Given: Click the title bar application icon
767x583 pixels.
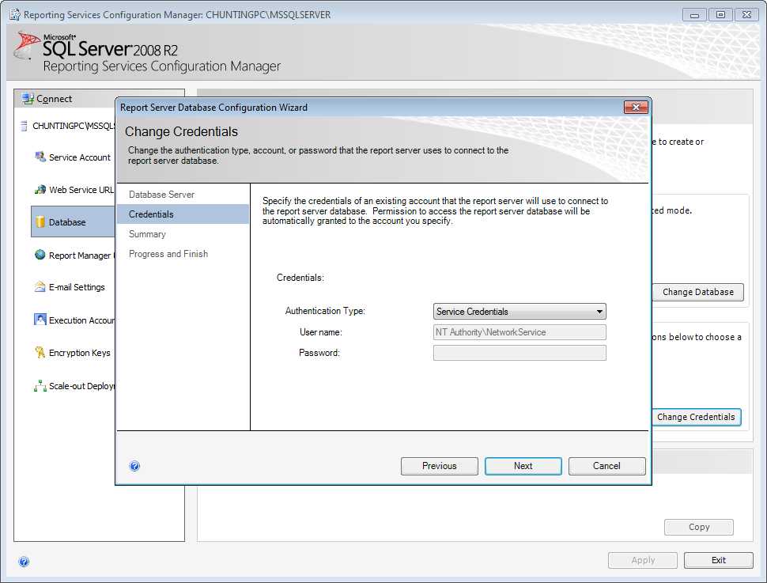Looking at the screenshot, I should coord(15,15).
